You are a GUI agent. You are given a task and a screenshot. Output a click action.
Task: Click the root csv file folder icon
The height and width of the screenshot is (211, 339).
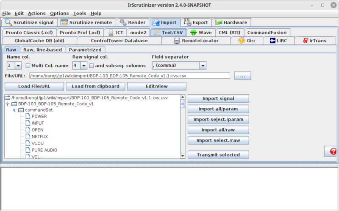[8, 98]
